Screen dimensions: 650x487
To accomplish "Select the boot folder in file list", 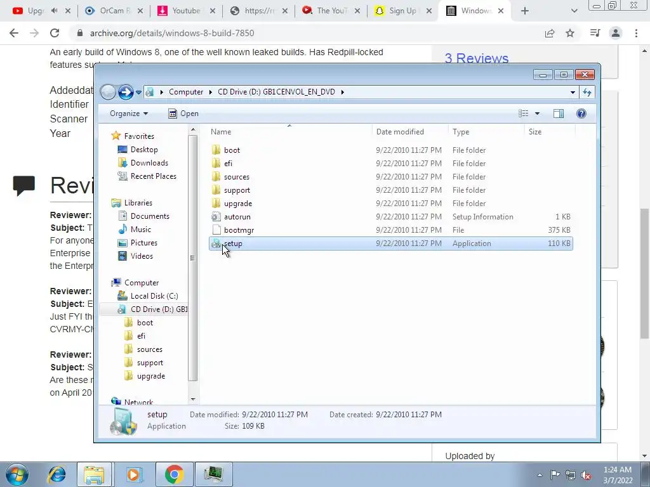I will [x=391, y=150].
